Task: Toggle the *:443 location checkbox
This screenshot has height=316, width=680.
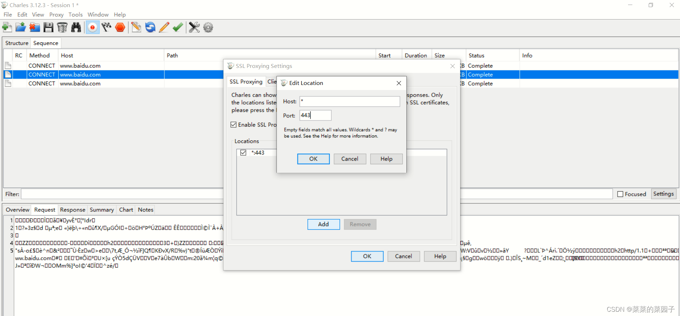Action: coord(243,152)
